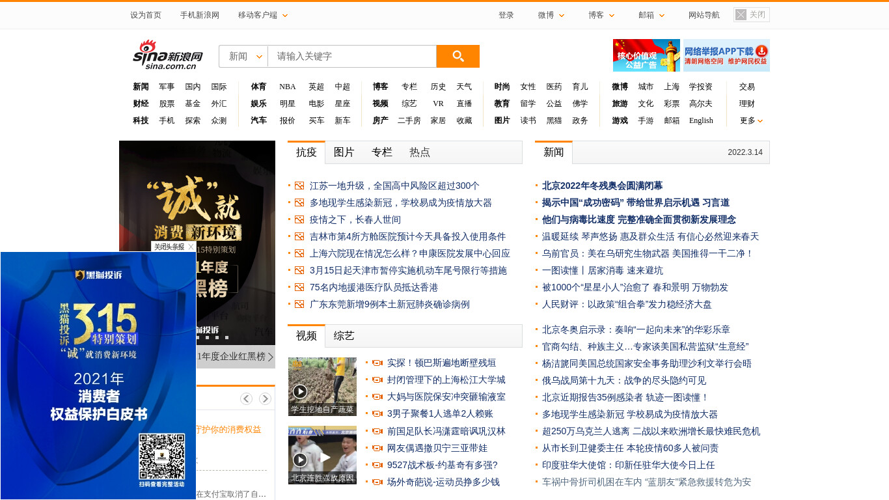Click image icon beside 多地现学生感染新冠 in 抗疫

tap(299, 202)
